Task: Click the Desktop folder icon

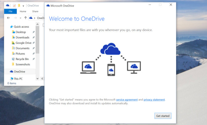Action: [x=13, y=32]
